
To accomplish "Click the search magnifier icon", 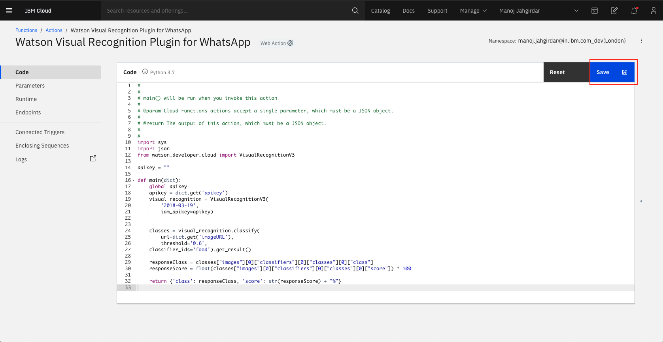I will [x=355, y=11].
